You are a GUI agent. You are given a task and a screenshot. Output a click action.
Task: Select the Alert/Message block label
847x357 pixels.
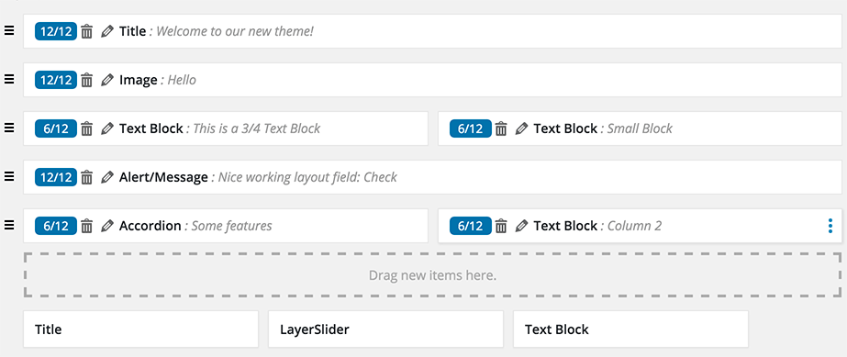pyautogui.click(x=163, y=177)
